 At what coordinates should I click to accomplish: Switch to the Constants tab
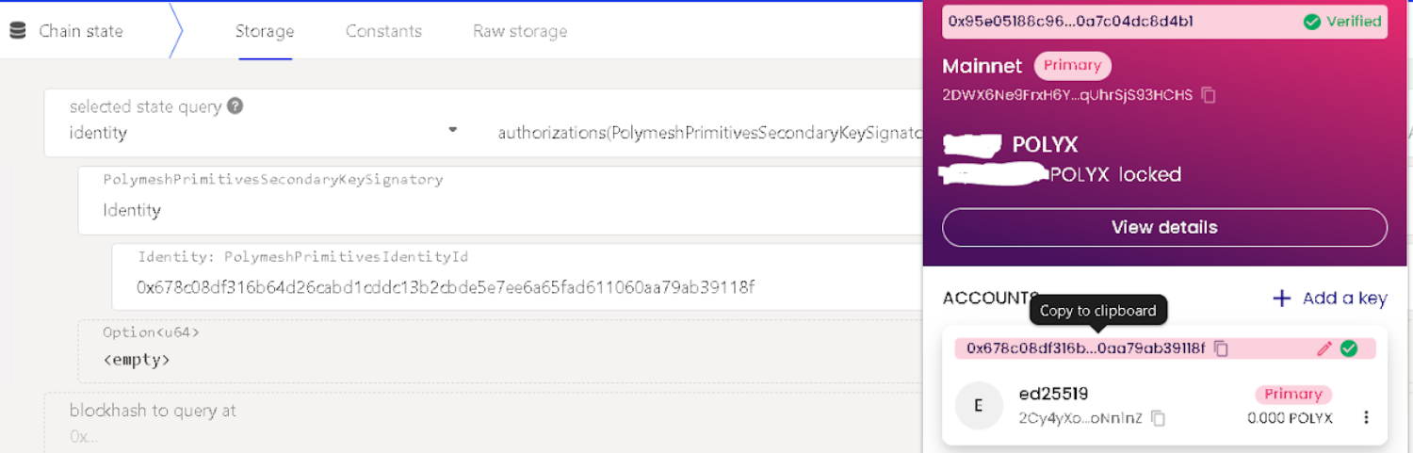point(383,31)
